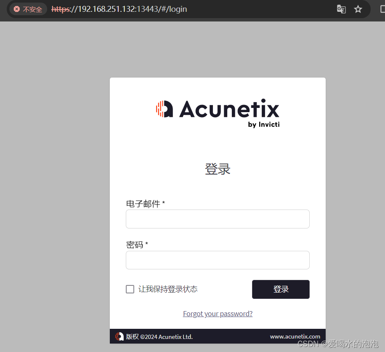The image size is (385, 352).
Task: Bookmark this page with the star icon
Action: point(358,9)
